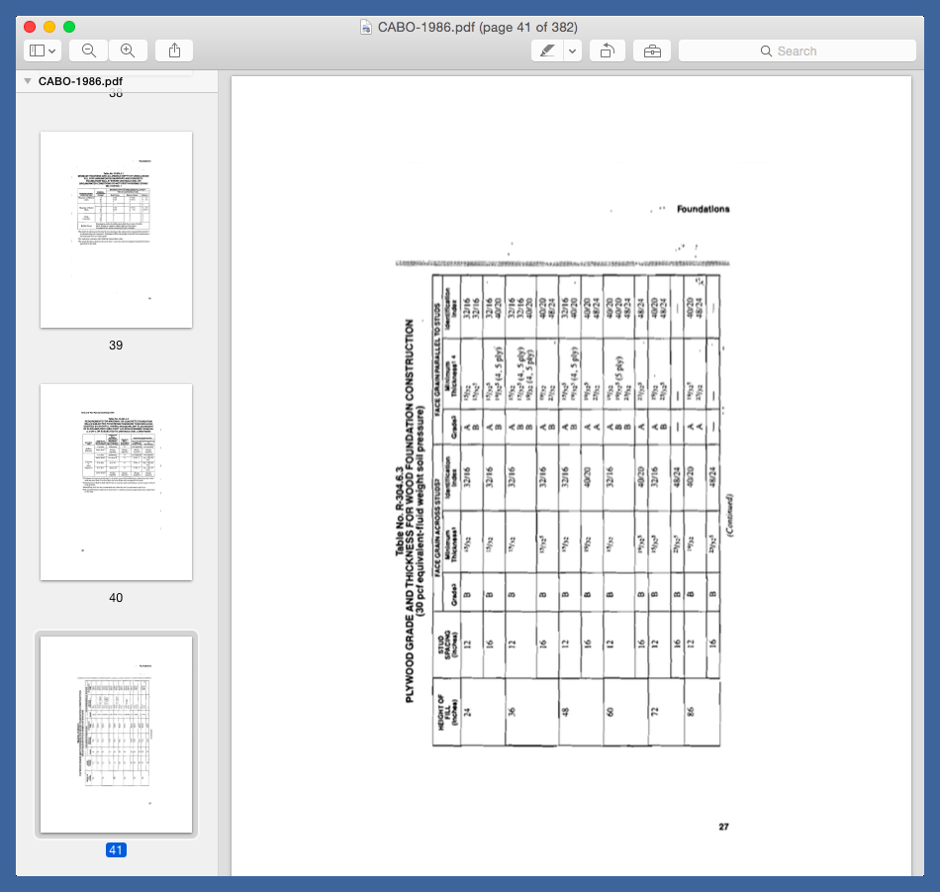The image size is (940, 892).
Task: Collapse the CABO-1986.pdf disclosure triangle
Action: [28, 81]
